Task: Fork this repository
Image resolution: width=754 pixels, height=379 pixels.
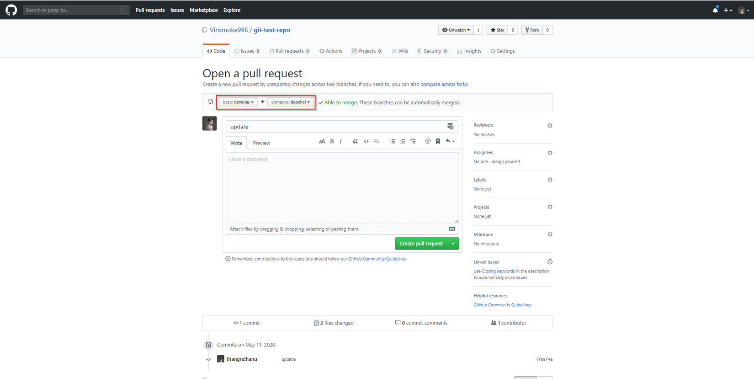Action: click(532, 30)
